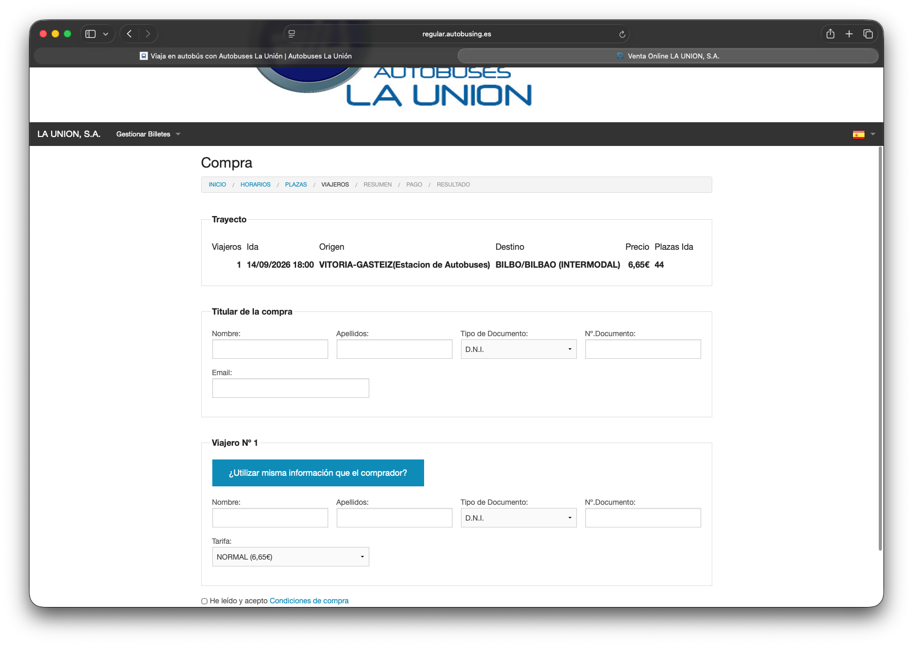Click the 6,65€ price cell
Screen dimensions: 913x646
[639, 265]
